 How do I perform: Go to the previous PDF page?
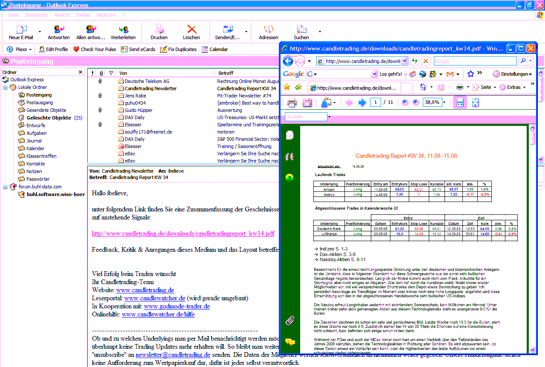pos(349,102)
